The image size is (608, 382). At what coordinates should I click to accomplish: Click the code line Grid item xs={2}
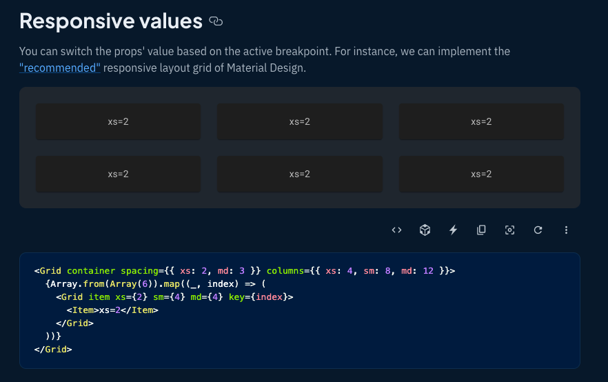click(174, 297)
